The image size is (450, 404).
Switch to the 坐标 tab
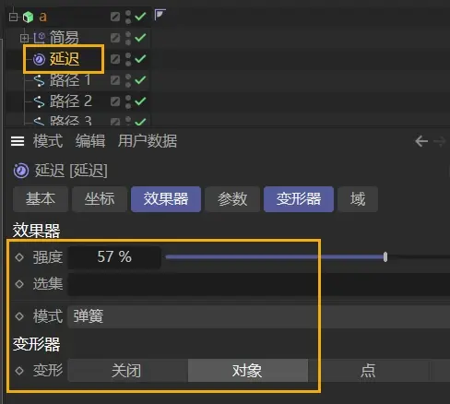(100, 199)
